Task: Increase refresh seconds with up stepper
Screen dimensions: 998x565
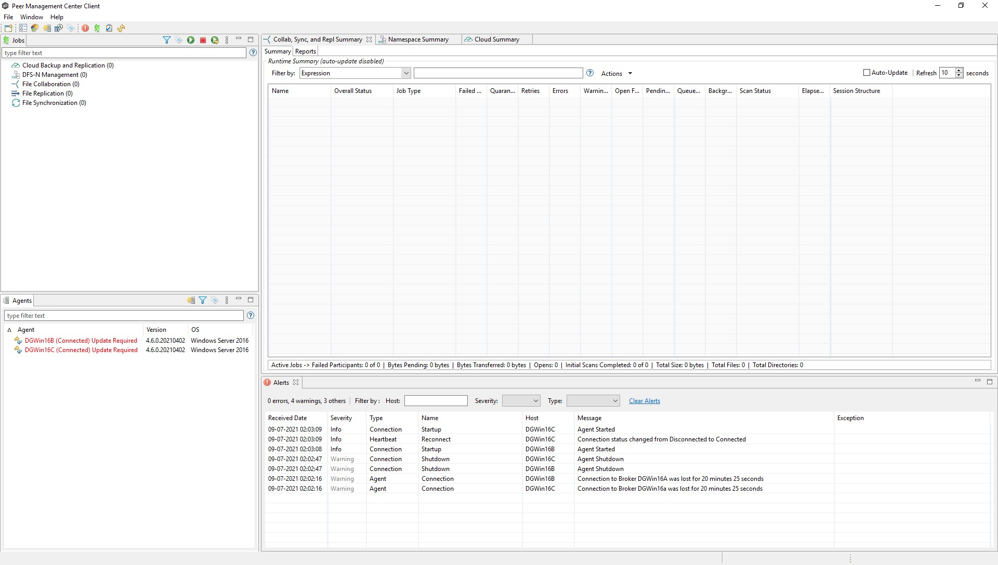Action: coord(959,71)
